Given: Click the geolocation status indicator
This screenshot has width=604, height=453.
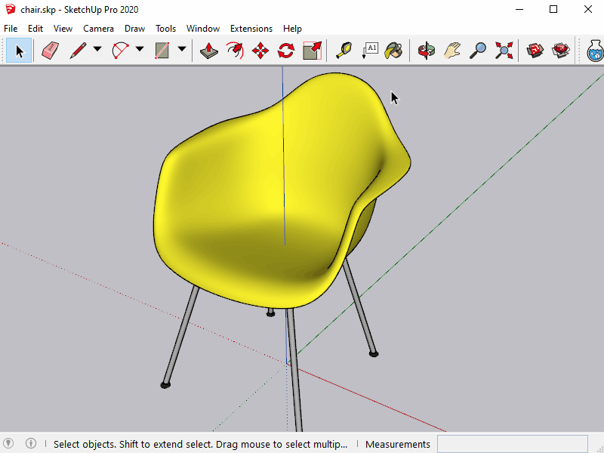Looking at the screenshot, I should click(x=9, y=444).
